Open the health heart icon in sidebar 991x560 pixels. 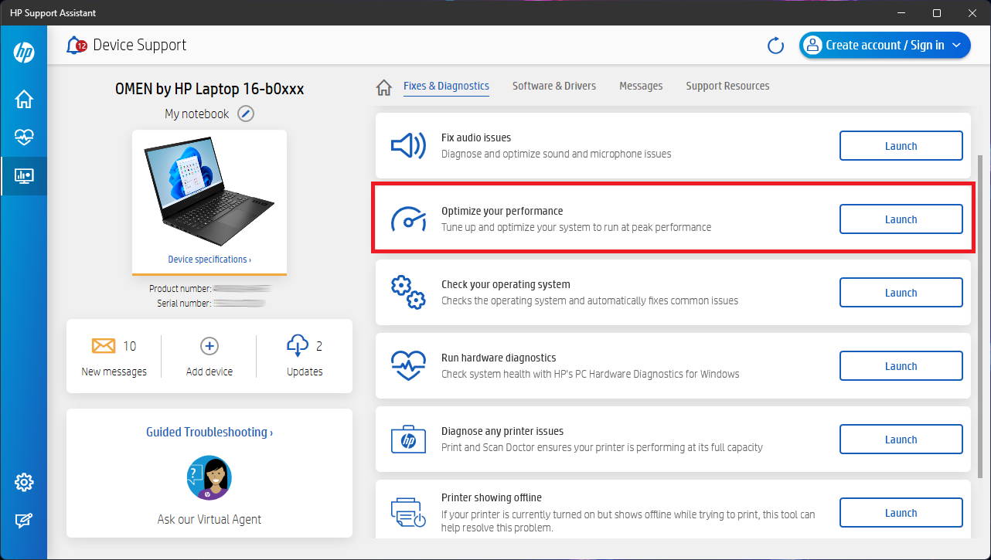pyautogui.click(x=24, y=137)
